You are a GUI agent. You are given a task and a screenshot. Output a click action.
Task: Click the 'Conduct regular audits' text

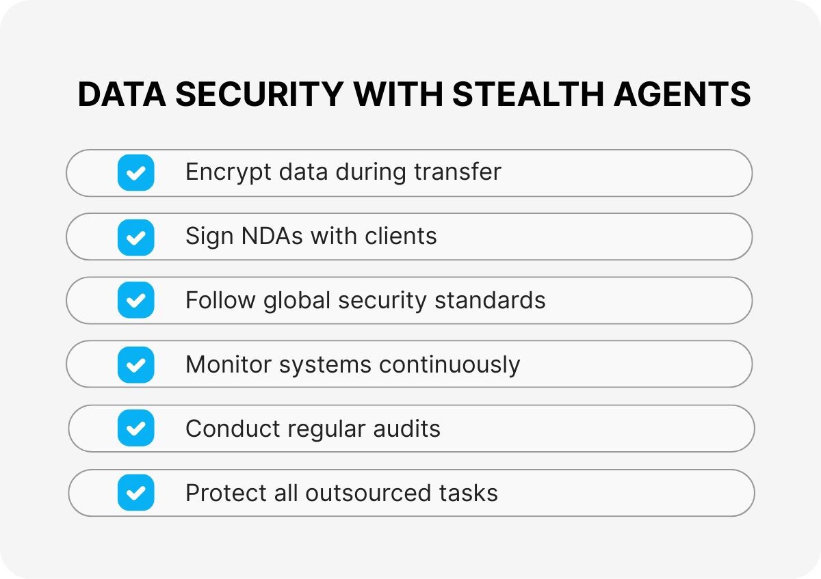point(313,429)
